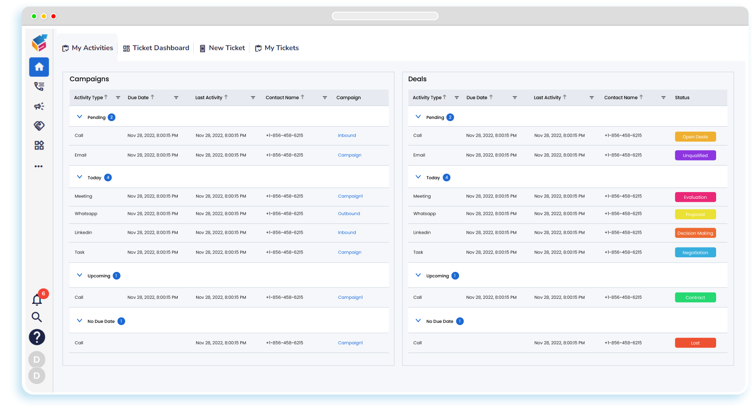This screenshot has width=756, height=419.
Task: Open the phone dialer sidebar icon
Action: 39,87
